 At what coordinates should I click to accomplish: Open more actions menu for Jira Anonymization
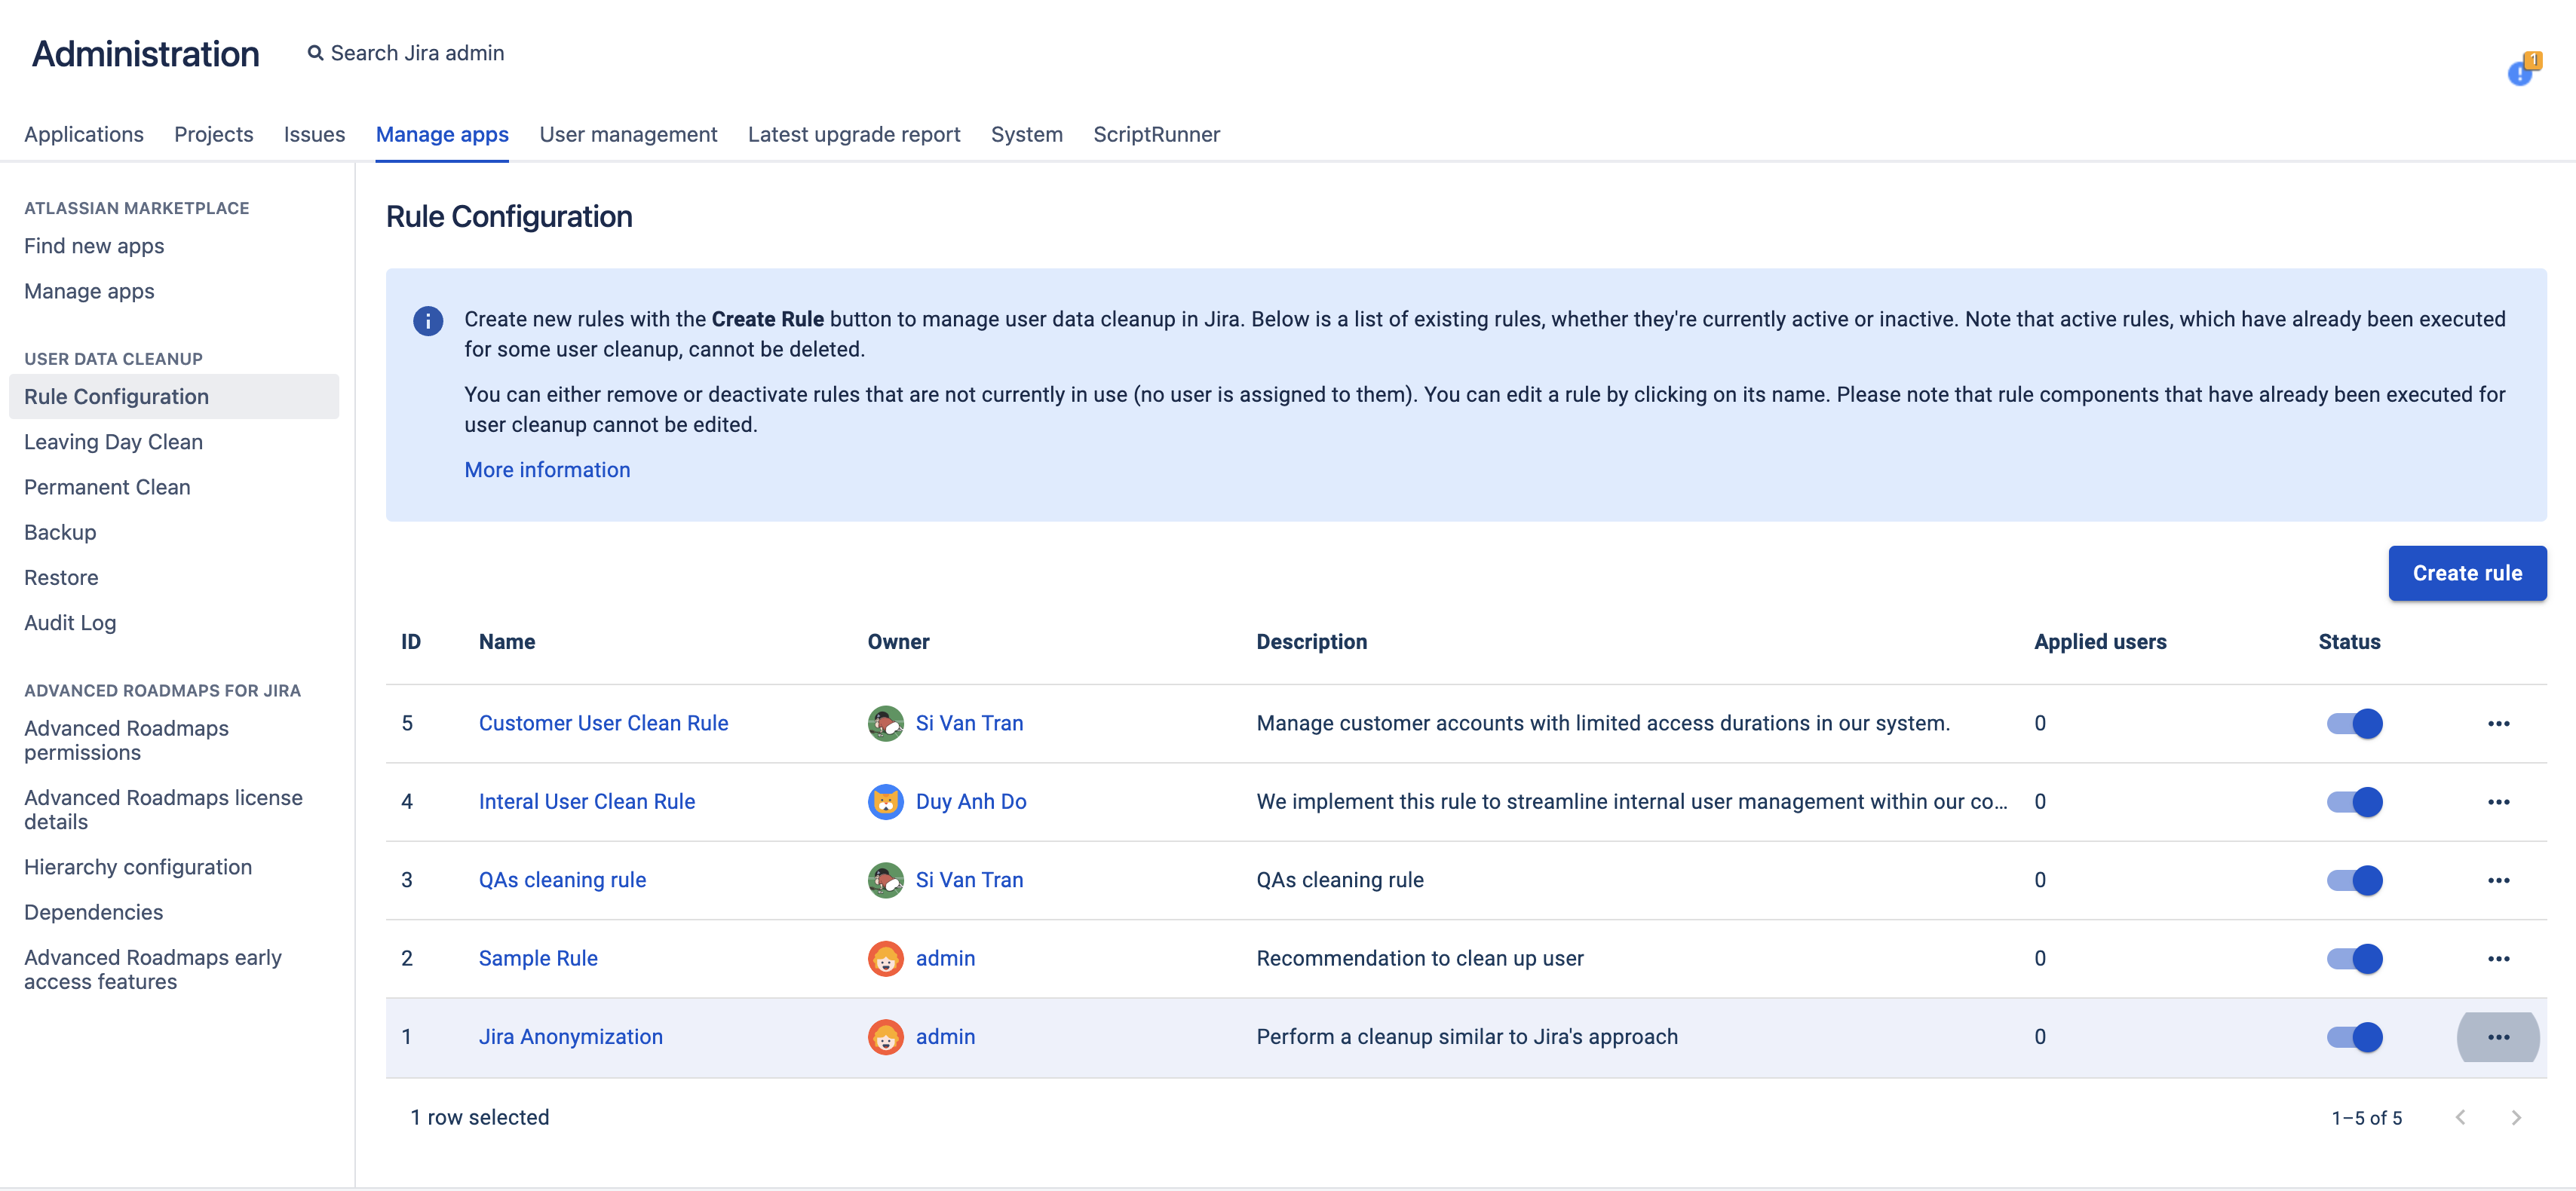tap(2498, 1037)
